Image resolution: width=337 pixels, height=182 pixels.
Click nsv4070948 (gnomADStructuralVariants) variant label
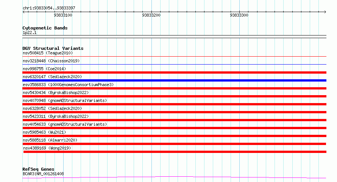tap(65, 100)
